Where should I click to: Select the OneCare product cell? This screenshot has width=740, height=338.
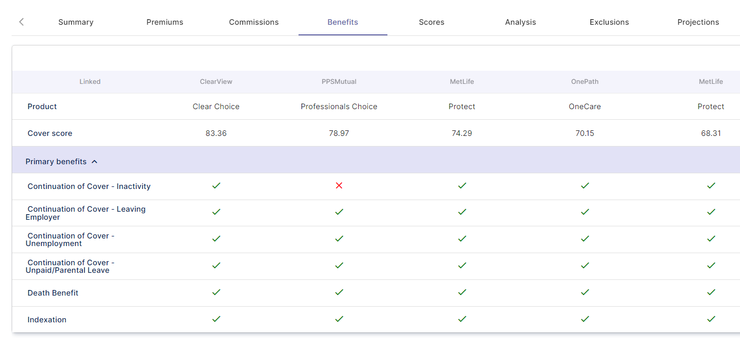[x=585, y=107]
